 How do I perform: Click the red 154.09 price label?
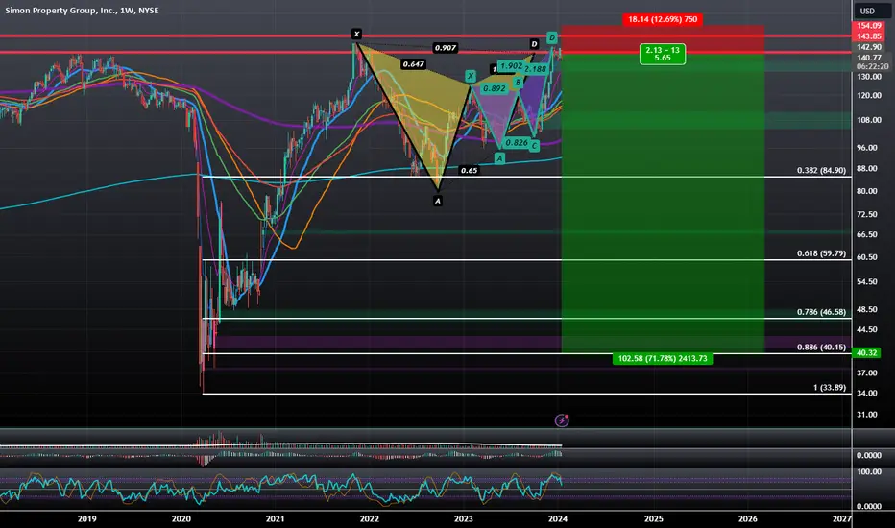coord(869,26)
